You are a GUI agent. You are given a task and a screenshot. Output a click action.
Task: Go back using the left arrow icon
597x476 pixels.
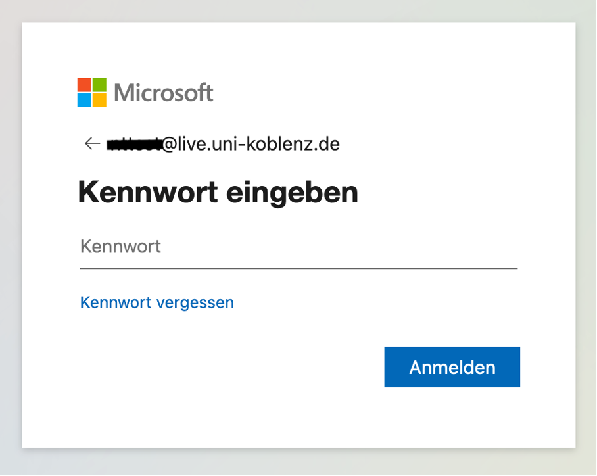92,143
